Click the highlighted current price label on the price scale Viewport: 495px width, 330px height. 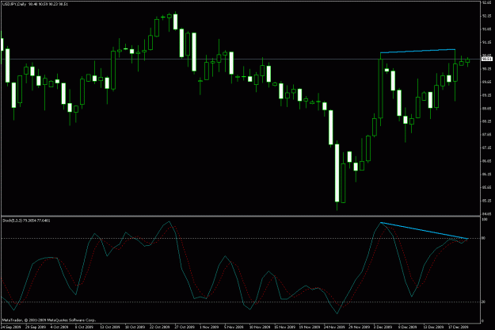(486, 59)
